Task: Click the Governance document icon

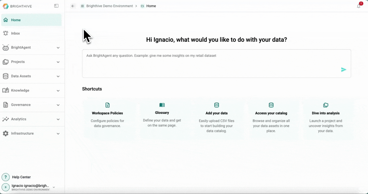Action: [x=6, y=105]
